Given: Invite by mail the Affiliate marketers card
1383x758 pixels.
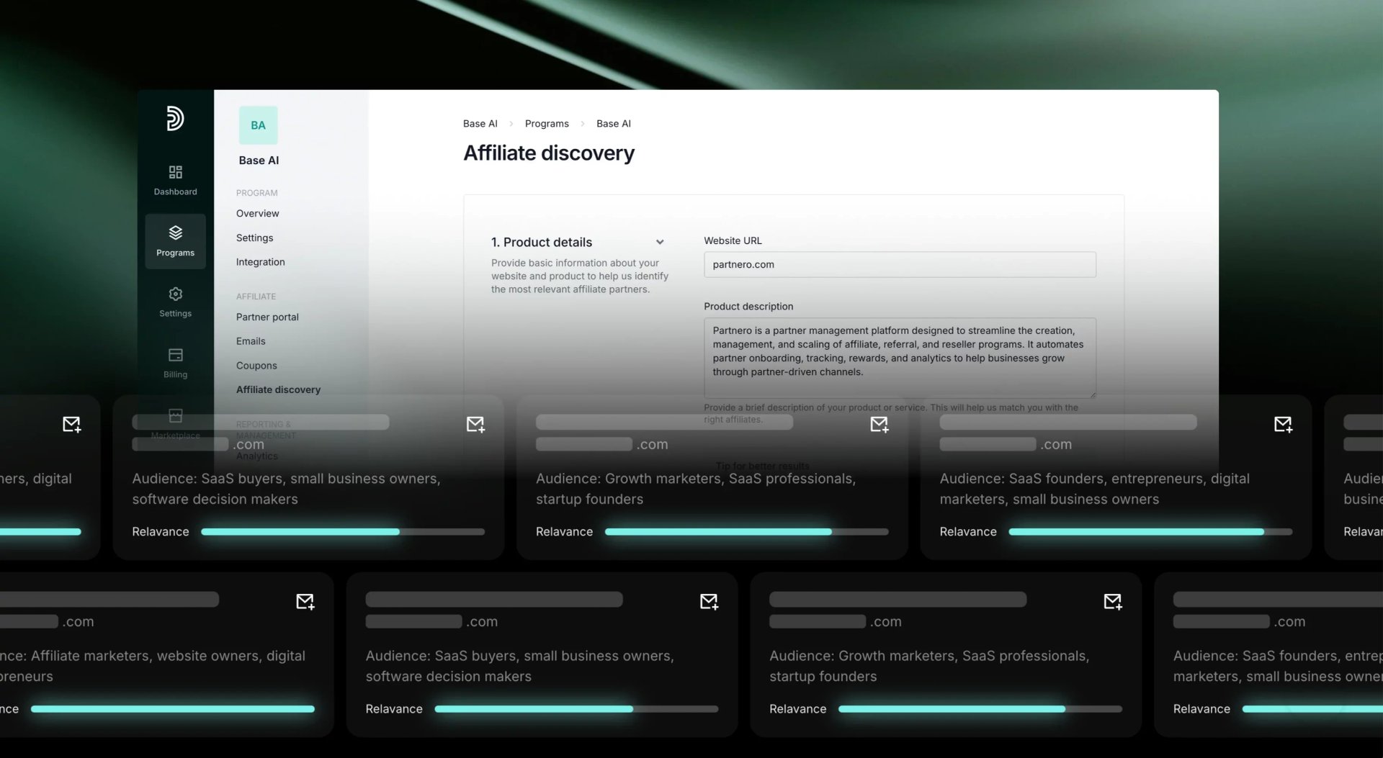Looking at the screenshot, I should (305, 601).
